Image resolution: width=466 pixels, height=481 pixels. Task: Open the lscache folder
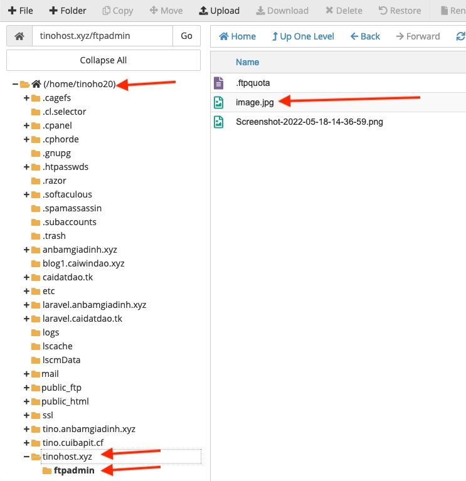click(58, 346)
